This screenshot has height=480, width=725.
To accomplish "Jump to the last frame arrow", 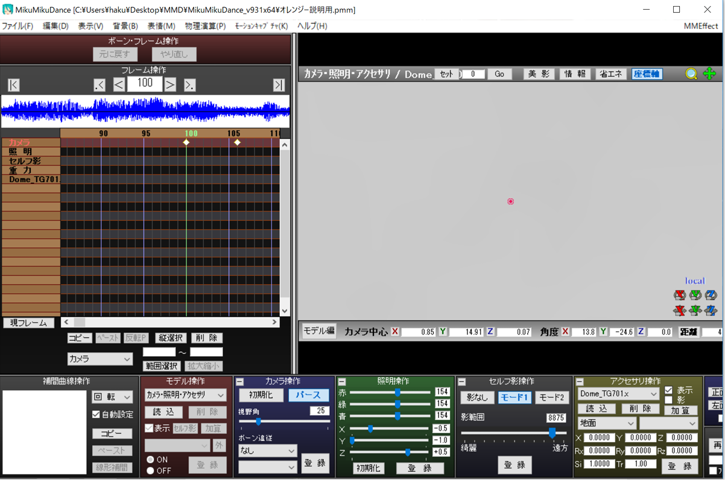I will click(x=279, y=85).
